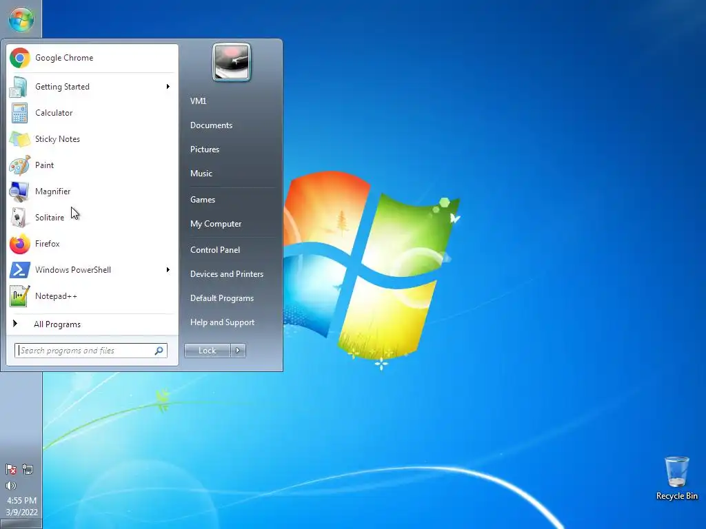Open Control Panel
The height and width of the screenshot is (529, 706).
215,250
